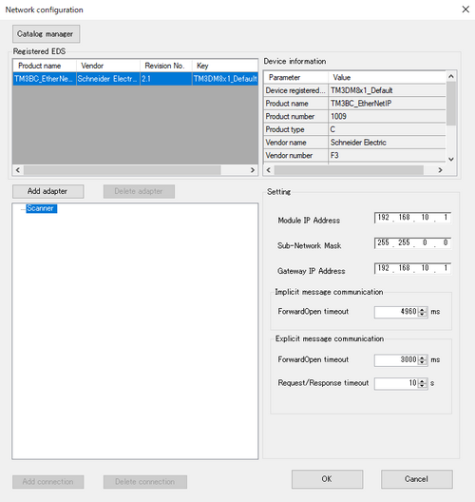Cancel the Network configuration dialog
Viewport: 475px width, 502px height.
(x=416, y=479)
